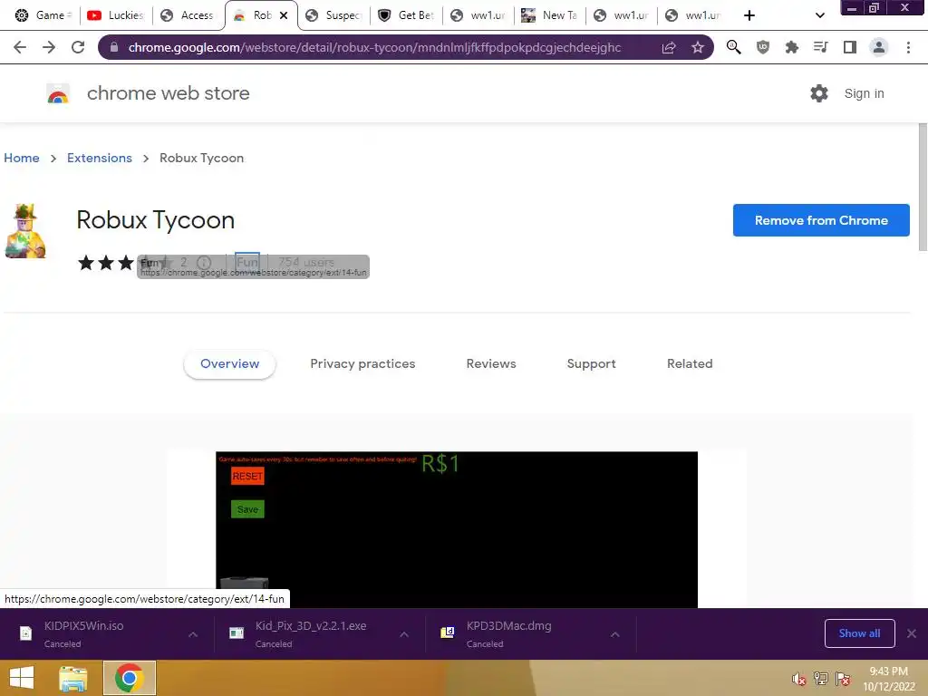
Task: Open the Windows Start button
Action: [22, 678]
